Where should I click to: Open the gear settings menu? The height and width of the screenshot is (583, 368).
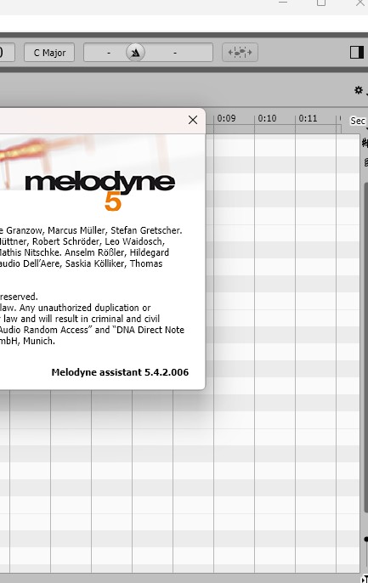(359, 90)
